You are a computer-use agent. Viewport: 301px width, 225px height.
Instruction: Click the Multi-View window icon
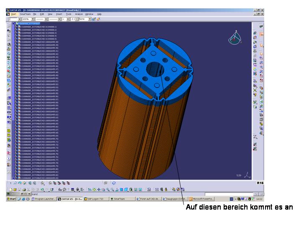(121, 190)
